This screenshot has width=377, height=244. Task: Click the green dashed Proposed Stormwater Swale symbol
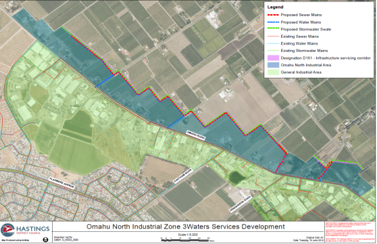coord(273,29)
